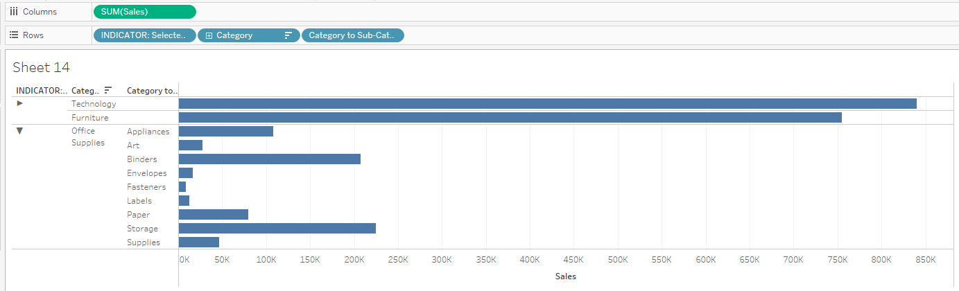The image size is (959, 291).
Task: Click the Columns shelf icon
Action: coord(13,12)
